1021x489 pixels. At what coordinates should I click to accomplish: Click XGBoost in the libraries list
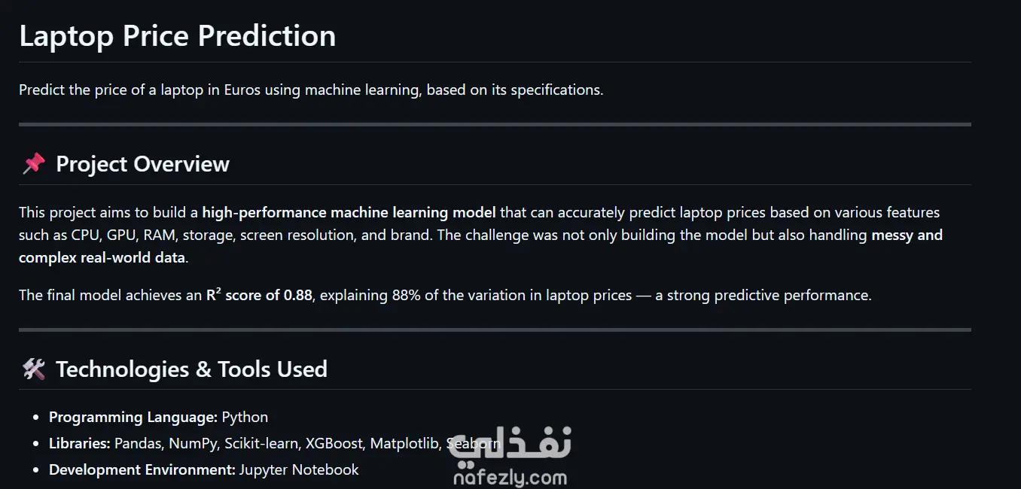334,443
